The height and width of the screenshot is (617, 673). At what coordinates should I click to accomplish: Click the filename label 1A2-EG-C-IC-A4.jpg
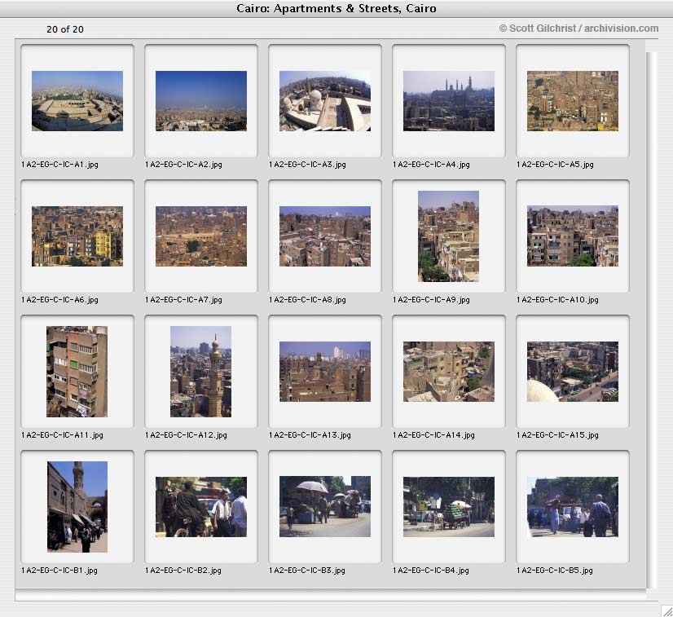431,165
